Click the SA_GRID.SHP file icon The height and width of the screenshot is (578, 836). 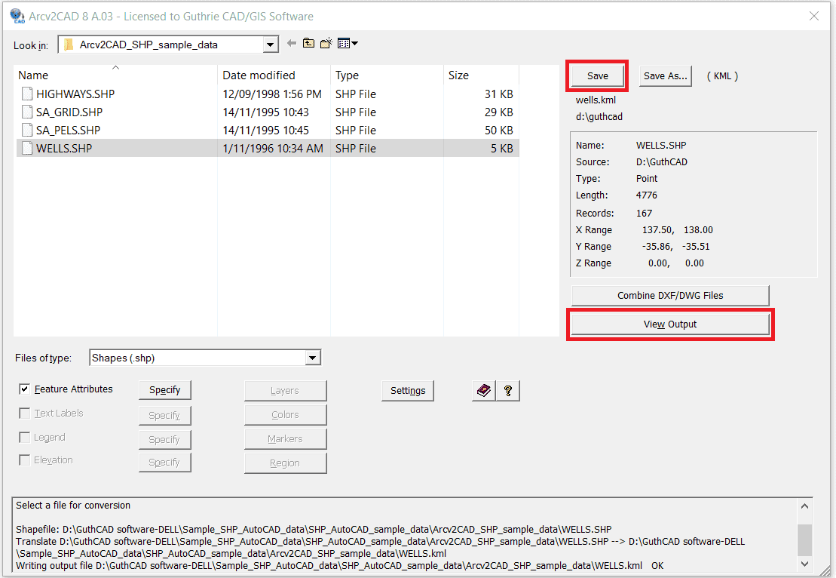27,112
